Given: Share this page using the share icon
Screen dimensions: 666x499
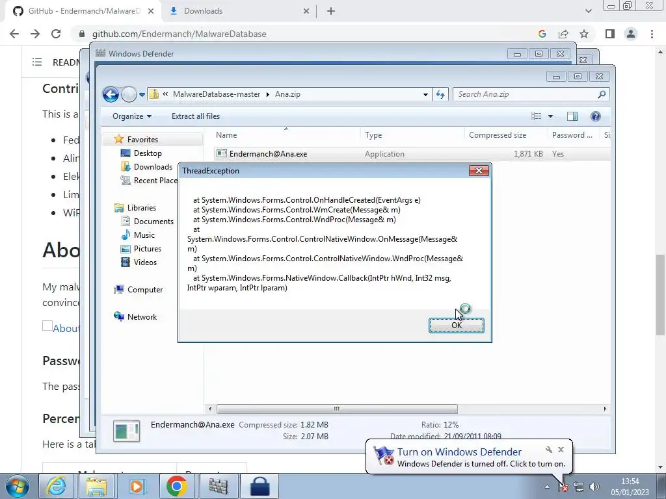Looking at the screenshot, I should click(563, 34).
